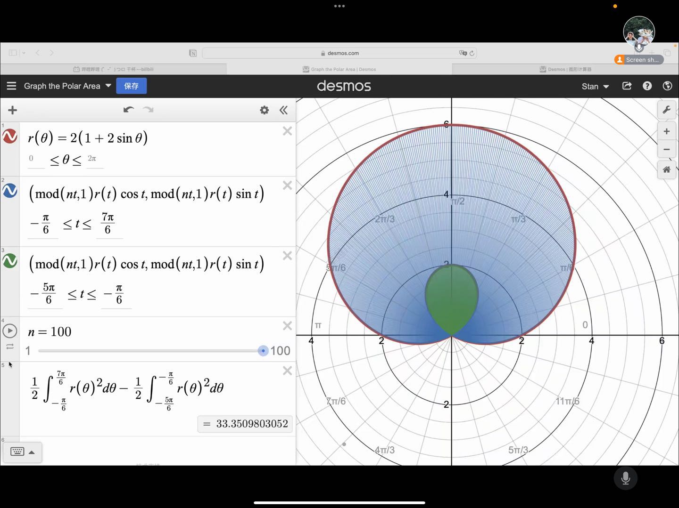
Task: Click the Graph the Polar Area title
Action: (x=62, y=86)
